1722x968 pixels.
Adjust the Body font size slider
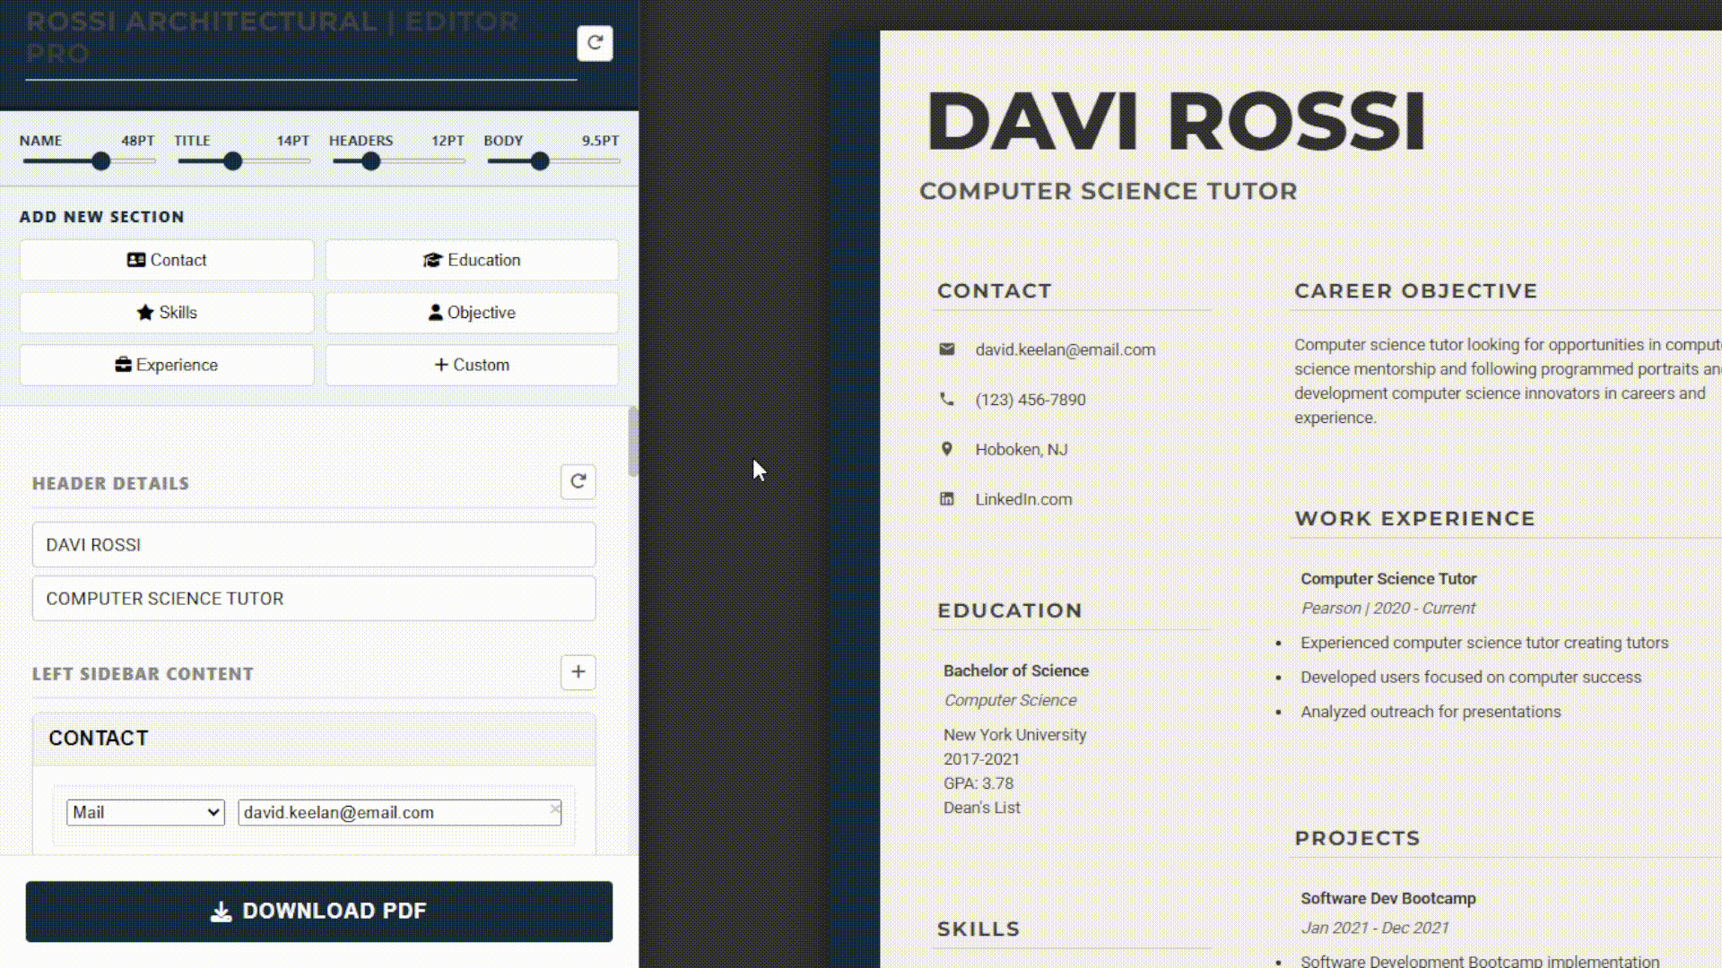pos(539,161)
